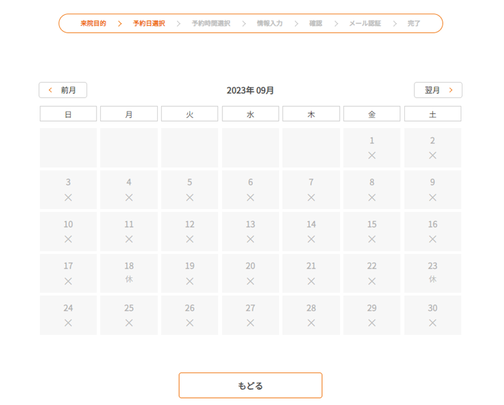Viewport: 504px width, 405px height.
Task: Pick day 26 in the calendar
Action: pos(190,315)
